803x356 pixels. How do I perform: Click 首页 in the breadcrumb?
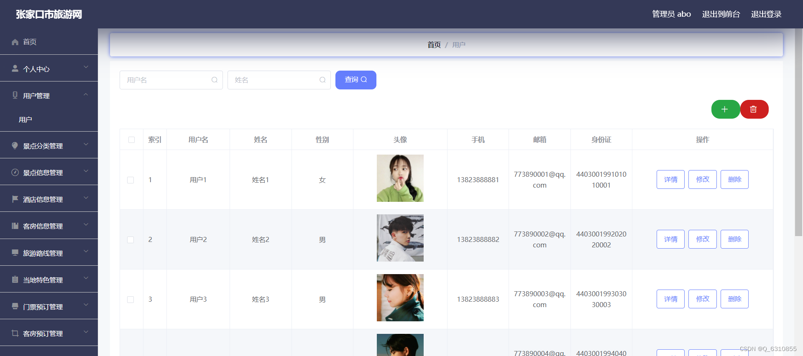tap(434, 45)
